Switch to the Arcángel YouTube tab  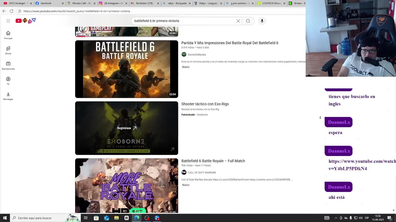(x=18, y=3)
